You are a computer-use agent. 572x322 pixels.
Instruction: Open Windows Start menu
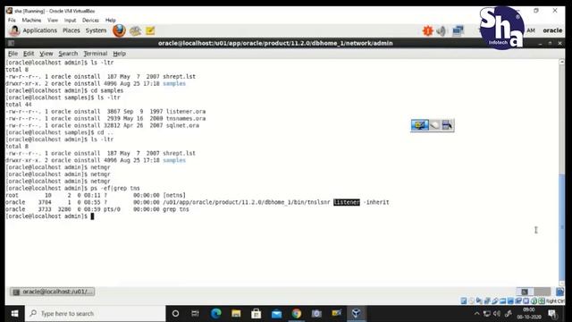pyautogui.click(x=14, y=314)
